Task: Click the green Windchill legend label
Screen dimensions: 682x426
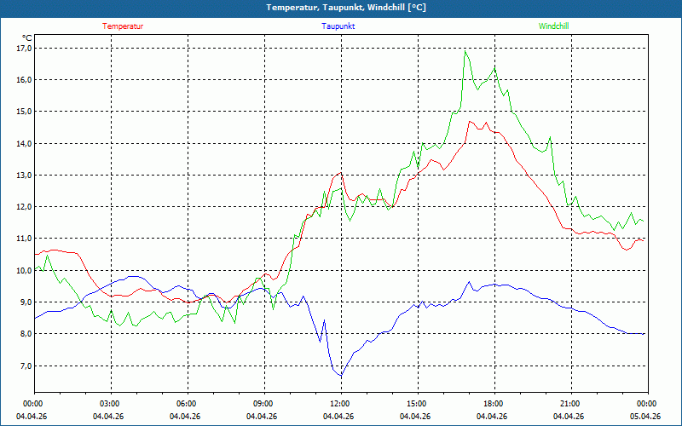Action: pyautogui.click(x=554, y=26)
